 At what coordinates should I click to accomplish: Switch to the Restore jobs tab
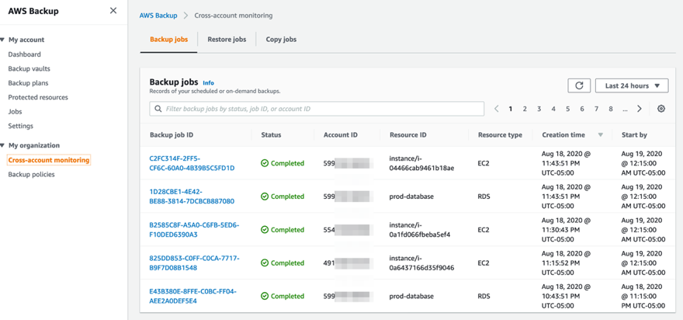(x=227, y=40)
